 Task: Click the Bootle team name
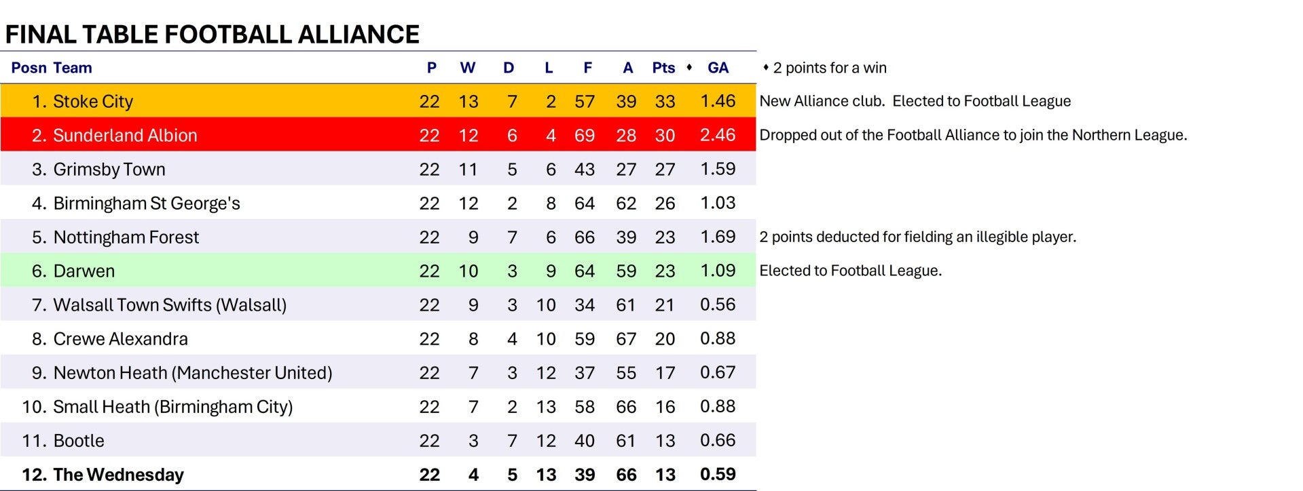[x=79, y=441]
